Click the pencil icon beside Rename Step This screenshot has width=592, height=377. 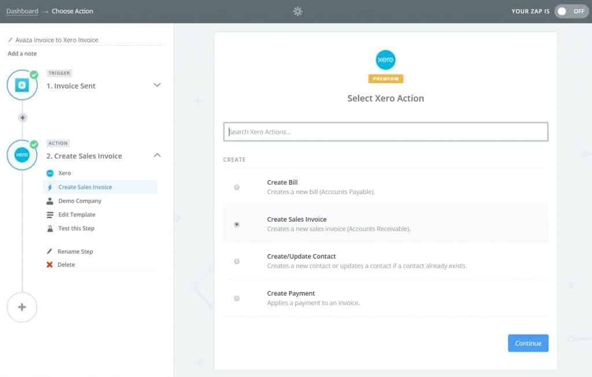pos(50,252)
